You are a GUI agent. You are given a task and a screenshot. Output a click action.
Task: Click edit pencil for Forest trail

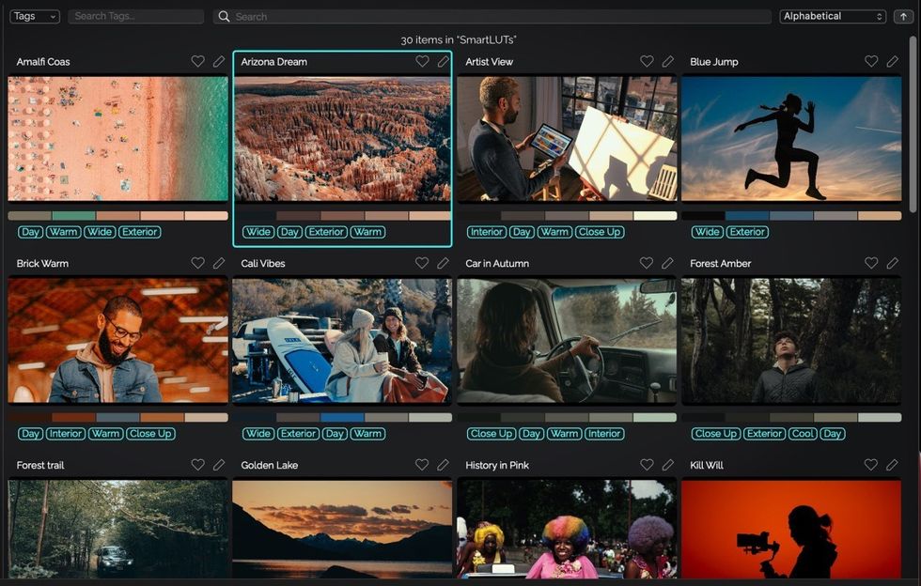tap(218, 465)
